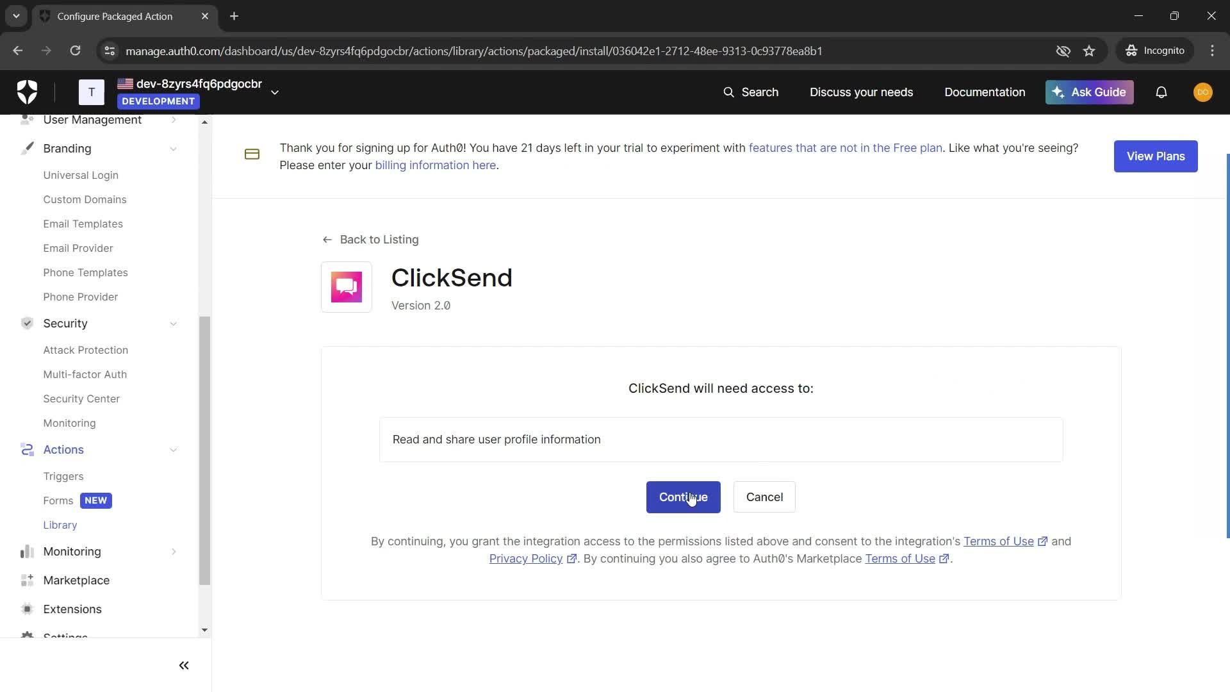Image resolution: width=1230 pixels, height=692 pixels.
Task: Click the Monitoring bar chart icon
Action: (x=27, y=552)
